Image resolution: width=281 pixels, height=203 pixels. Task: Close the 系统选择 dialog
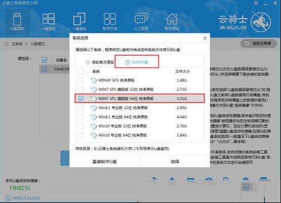click(x=205, y=38)
